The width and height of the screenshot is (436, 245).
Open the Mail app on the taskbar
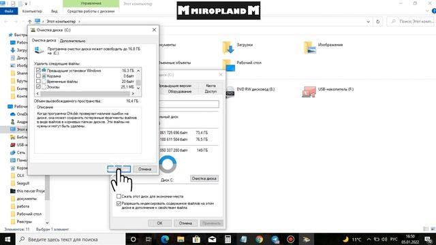212,239
